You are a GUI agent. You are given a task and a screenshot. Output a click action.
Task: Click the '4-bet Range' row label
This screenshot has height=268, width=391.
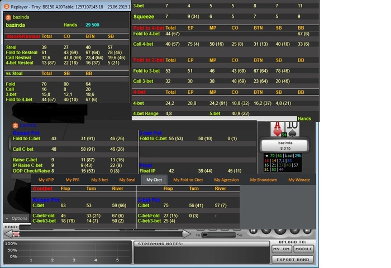[x=146, y=113]
